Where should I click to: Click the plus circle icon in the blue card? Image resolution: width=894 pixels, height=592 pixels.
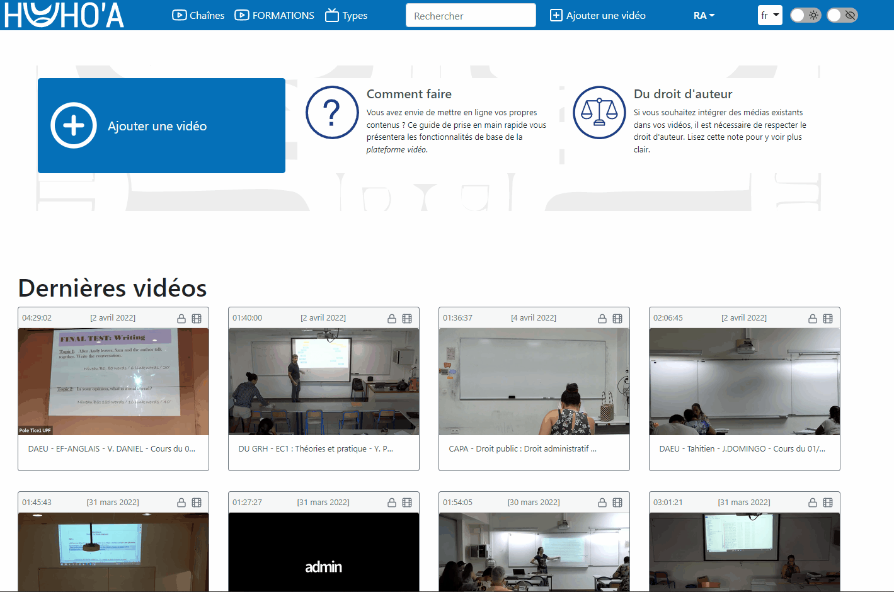click(x=74, y=125)
